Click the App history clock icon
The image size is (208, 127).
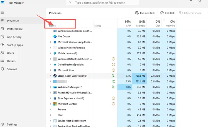tap(2, 37)
